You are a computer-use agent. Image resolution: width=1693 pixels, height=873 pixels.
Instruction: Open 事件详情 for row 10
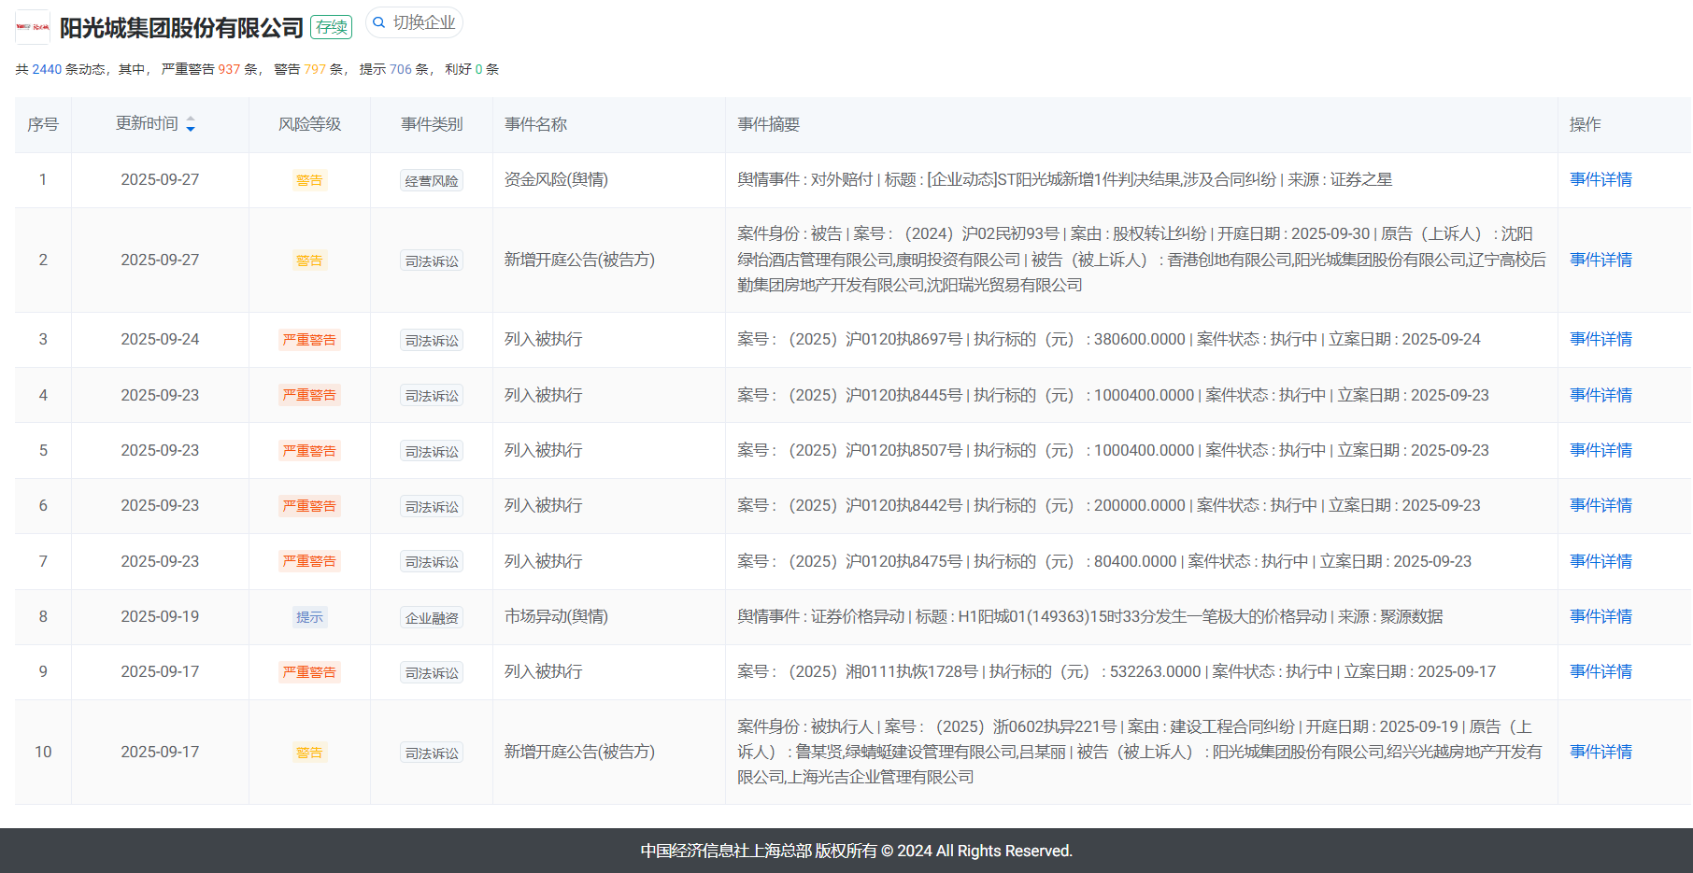click(1600, 752)
